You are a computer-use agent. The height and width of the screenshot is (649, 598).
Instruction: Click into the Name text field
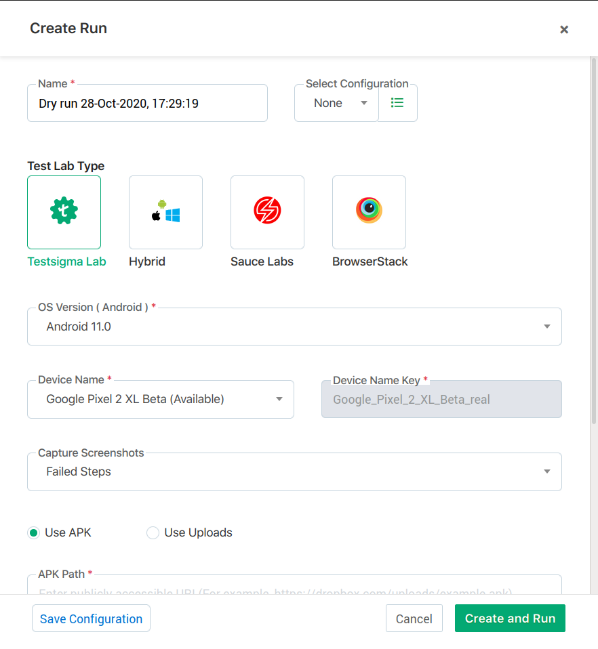[x=147, y=104]
